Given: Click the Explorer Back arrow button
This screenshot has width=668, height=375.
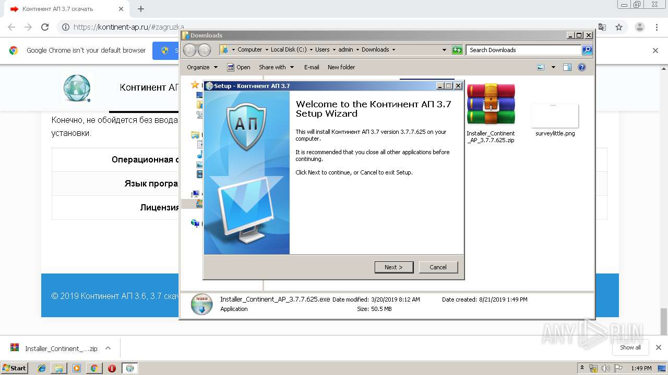Looking at the screenshot, I should tap(189, 50).
